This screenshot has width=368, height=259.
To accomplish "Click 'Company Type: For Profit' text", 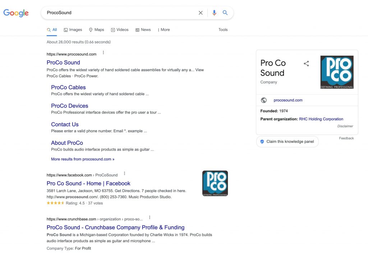I will coord(69,249).
